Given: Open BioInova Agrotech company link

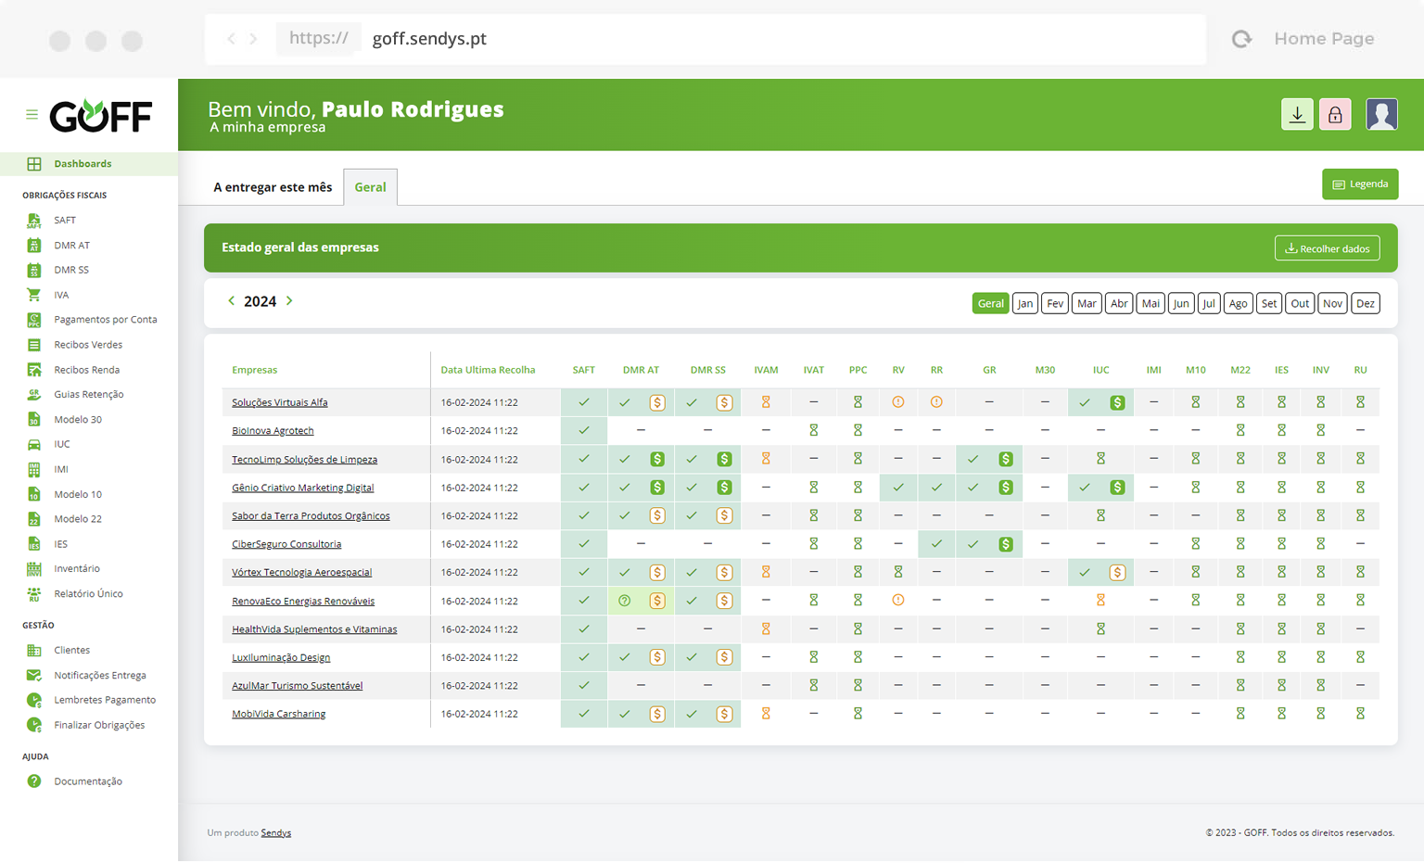Looking at the screenshot, I should [x=273, y=431].
